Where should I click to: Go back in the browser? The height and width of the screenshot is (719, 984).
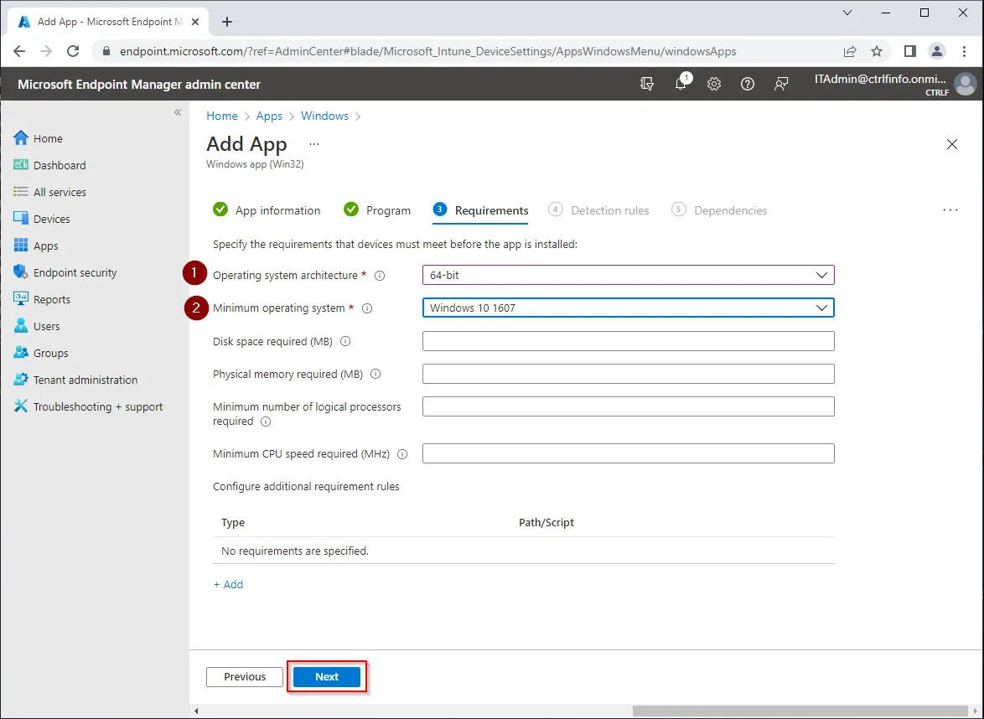click(19, 51)
